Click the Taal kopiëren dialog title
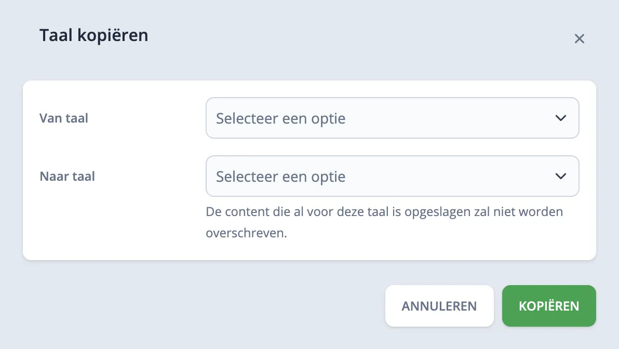 (93, 35)
